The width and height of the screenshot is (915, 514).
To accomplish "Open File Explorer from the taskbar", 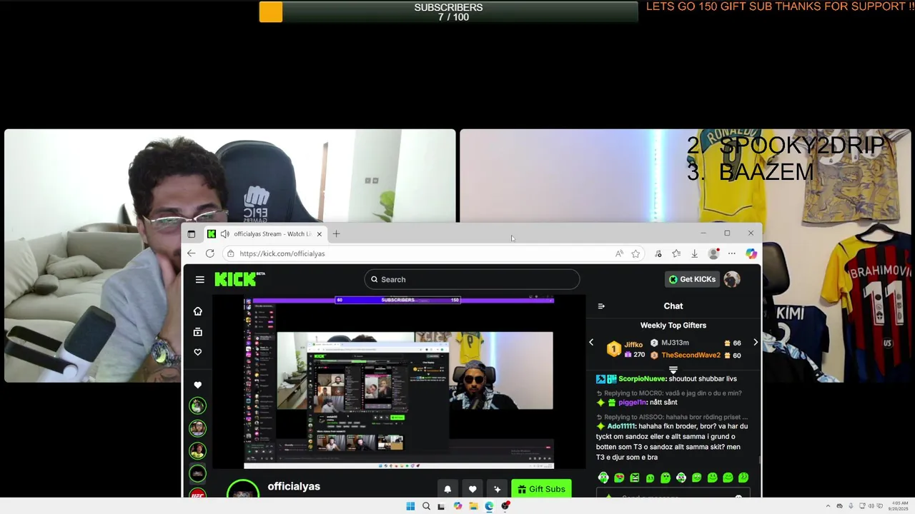I will click(473, 506).
